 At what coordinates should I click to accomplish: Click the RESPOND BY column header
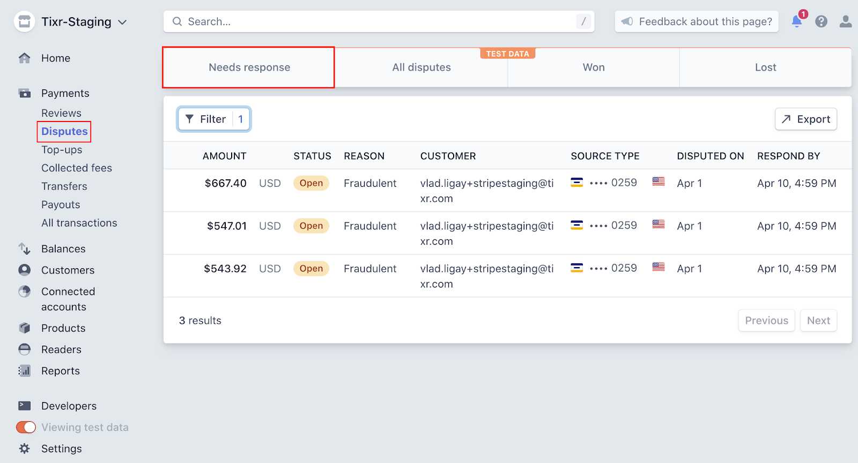point(789,156)
